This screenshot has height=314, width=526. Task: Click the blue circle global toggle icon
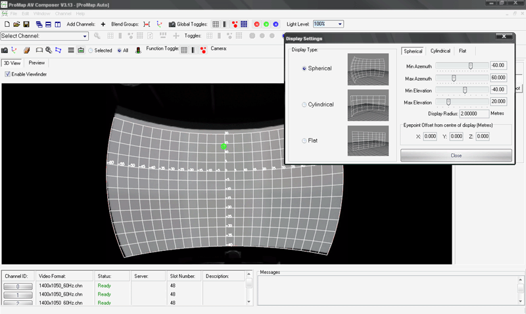[276, 24]
